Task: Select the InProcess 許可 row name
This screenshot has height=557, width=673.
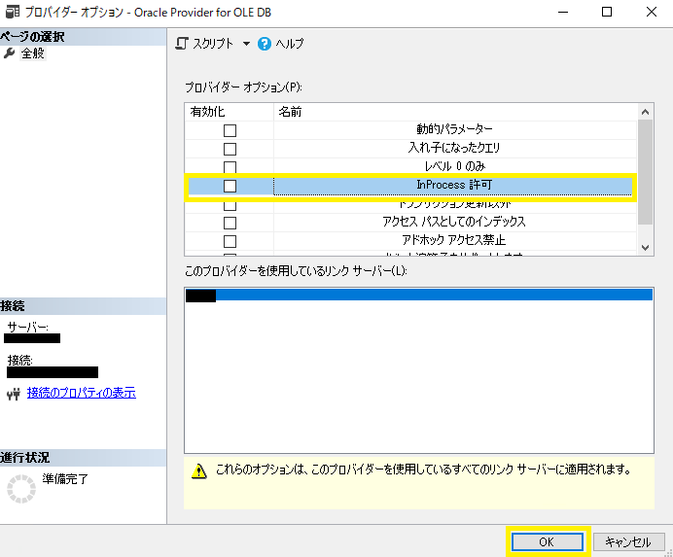Action: [x=454, y=185]
